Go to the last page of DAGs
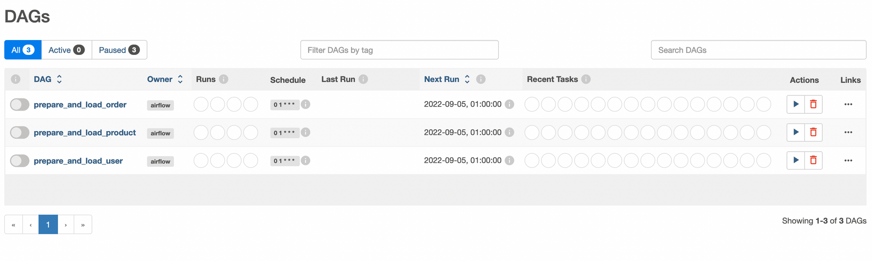 pos(83,225)
